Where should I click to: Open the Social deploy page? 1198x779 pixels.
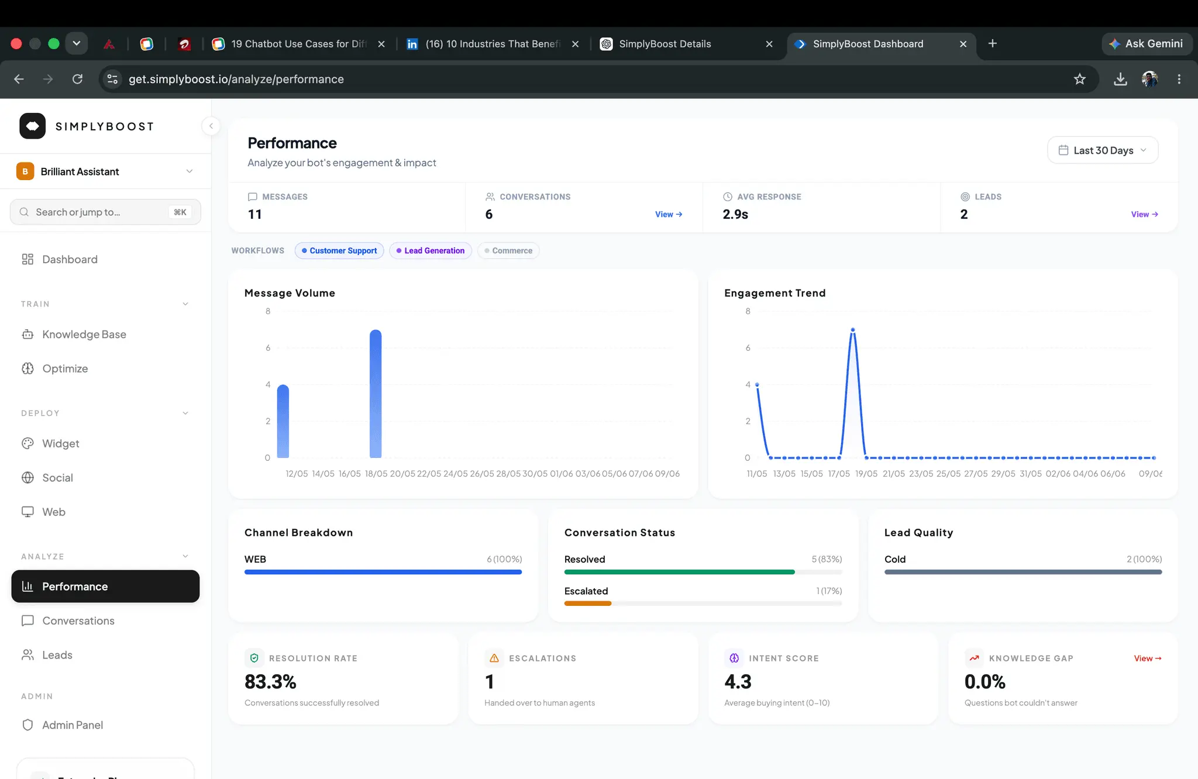point(105,478)
